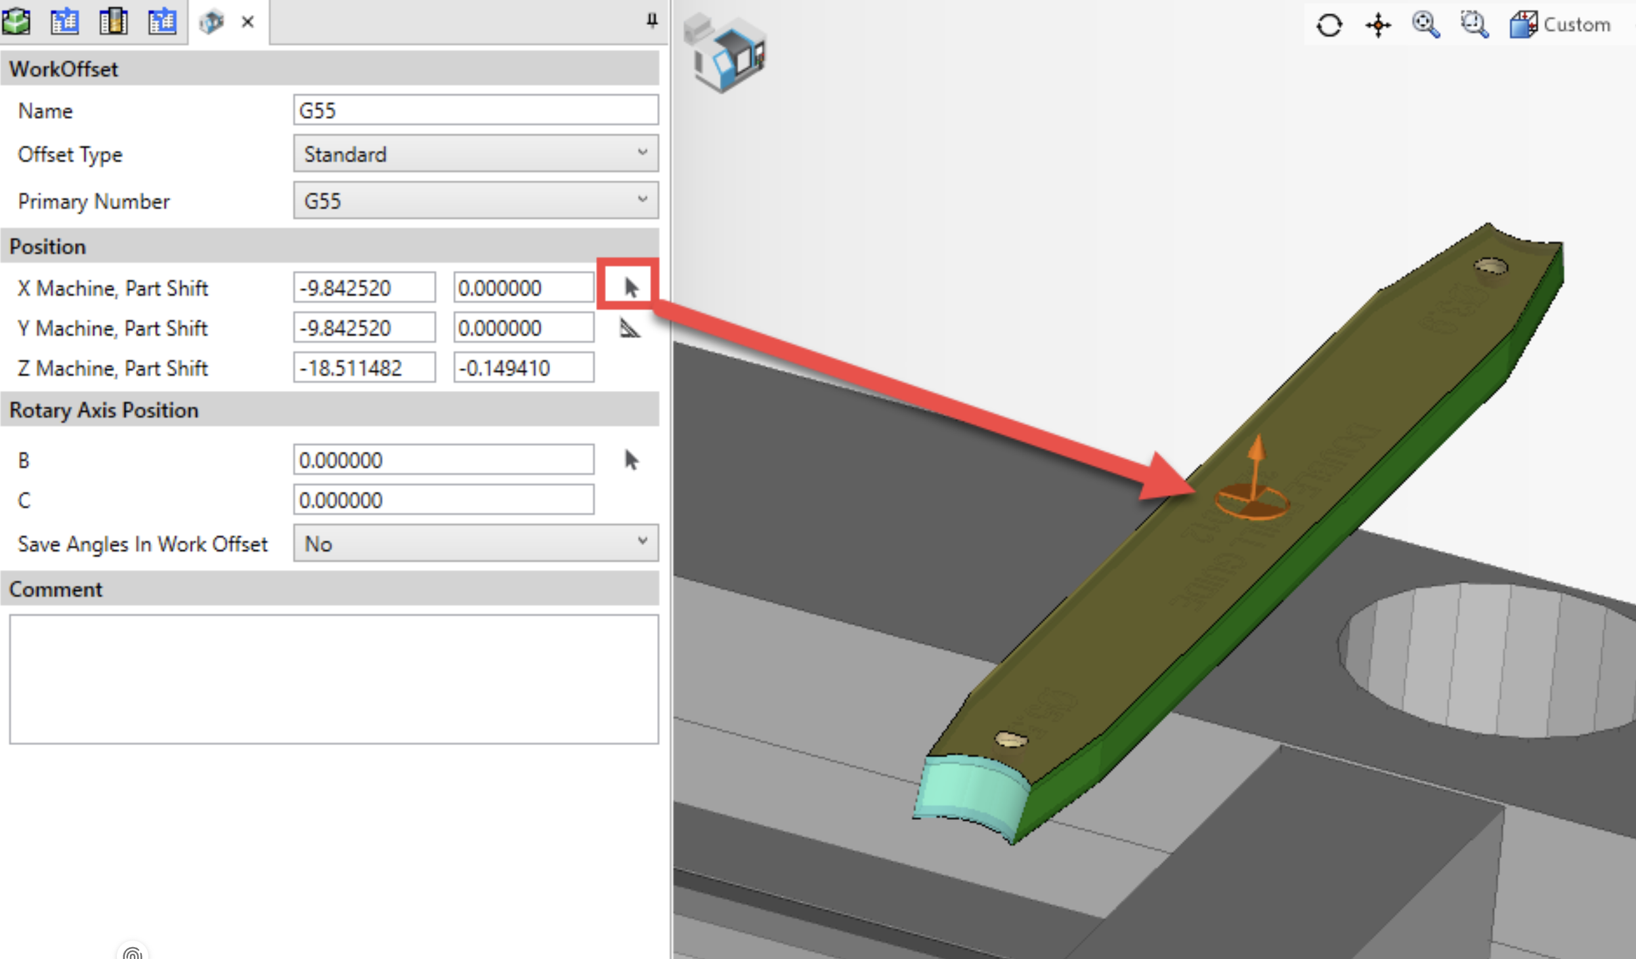Open the Primary Number G55 dropdown
The width and height of the screenshot is (1636, 959).
(x=476, y=200)
